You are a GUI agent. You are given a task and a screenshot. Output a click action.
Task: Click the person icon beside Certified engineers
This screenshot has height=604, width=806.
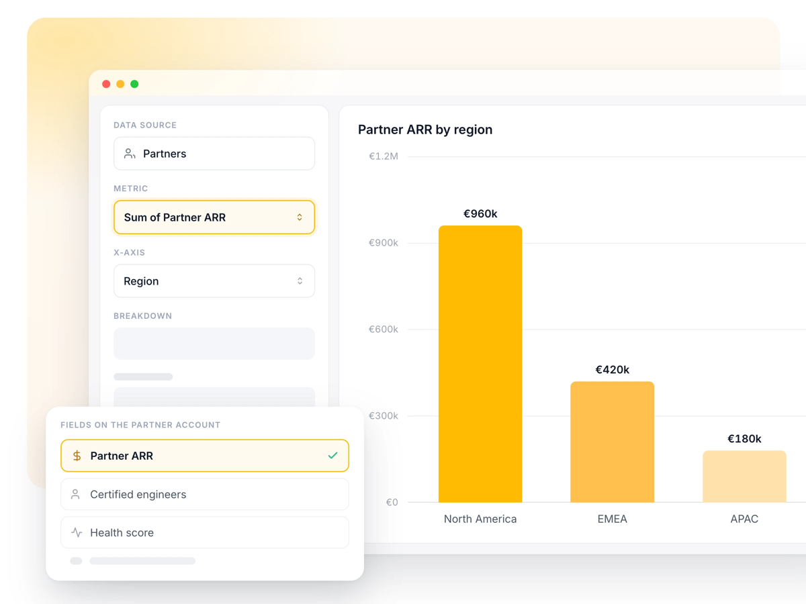(x=75, y=494)
